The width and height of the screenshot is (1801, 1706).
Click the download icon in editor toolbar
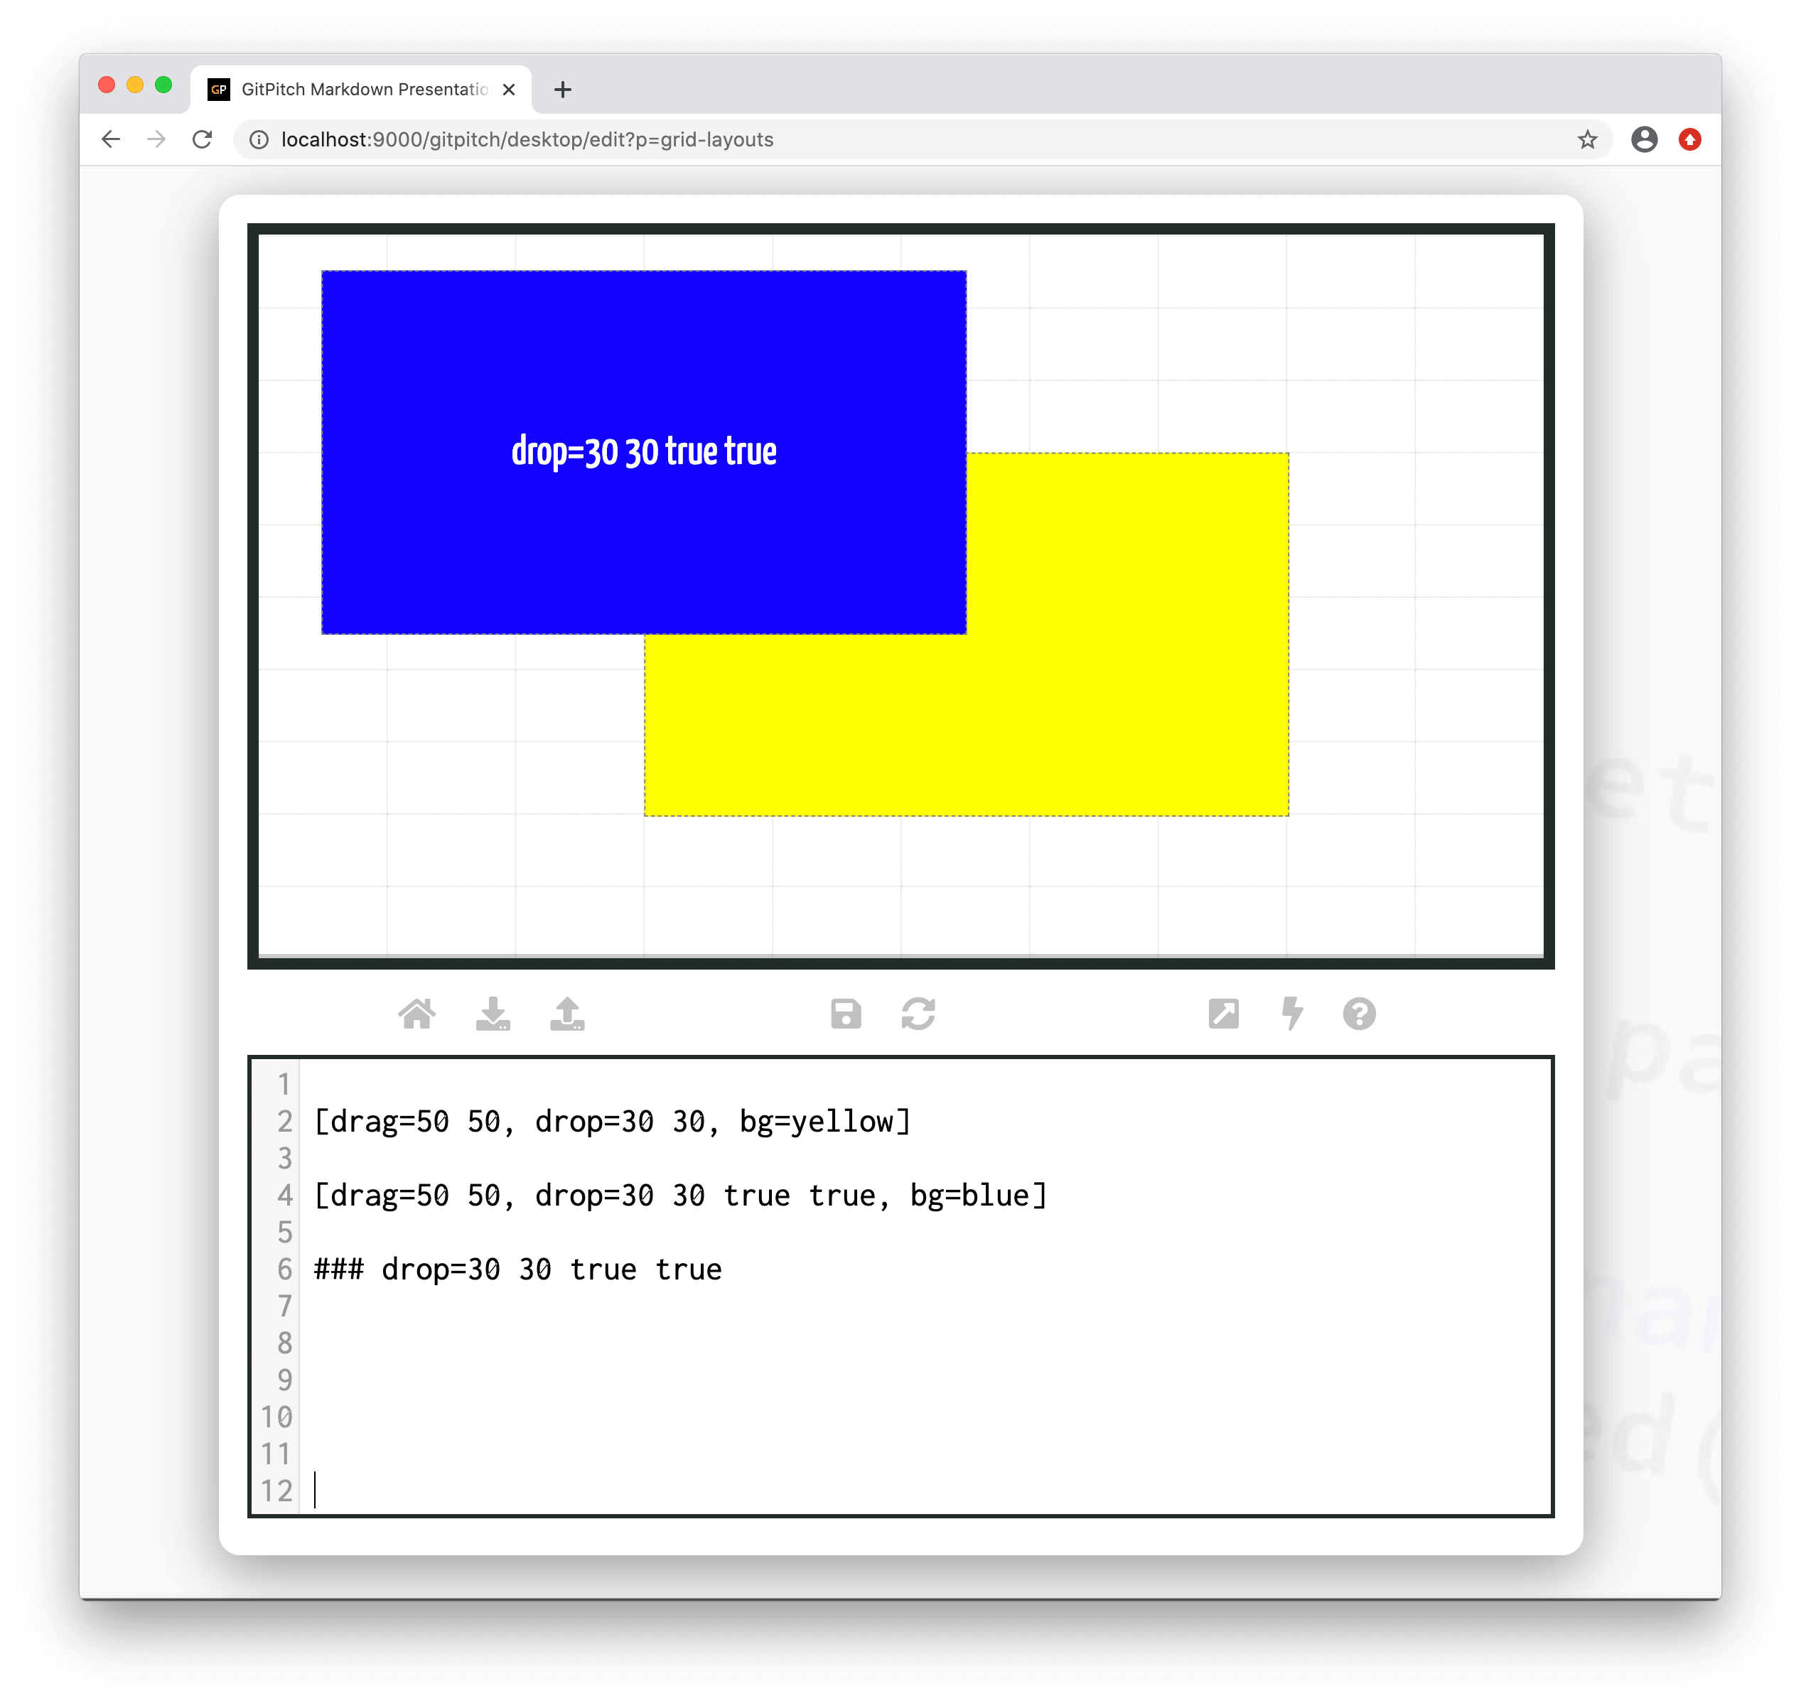coord(493,1013)
